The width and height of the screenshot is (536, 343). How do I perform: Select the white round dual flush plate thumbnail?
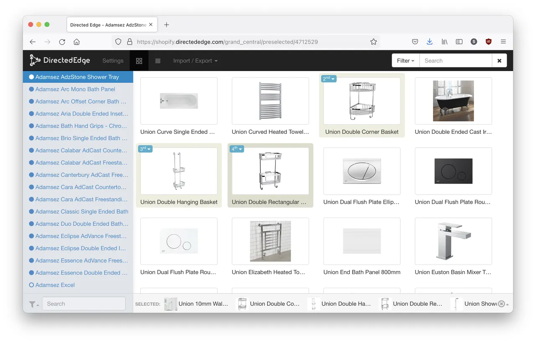[179, 241]
